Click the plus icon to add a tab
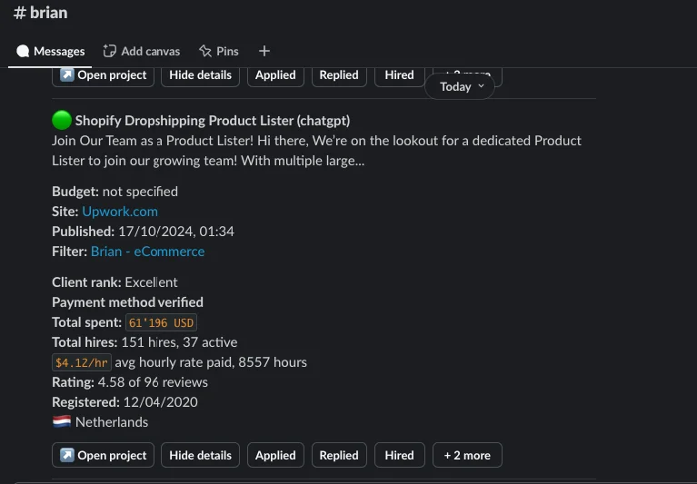This screenshot has width=697, height=484. click(x=264, y=52)
